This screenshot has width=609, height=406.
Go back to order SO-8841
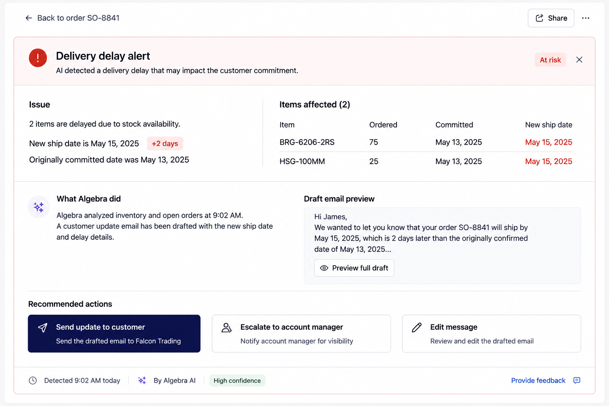tap(72, 18)
